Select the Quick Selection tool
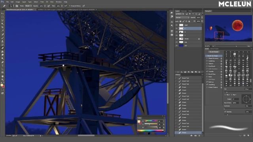The height and width of the screenshot is (142, 253). [3, 24]
